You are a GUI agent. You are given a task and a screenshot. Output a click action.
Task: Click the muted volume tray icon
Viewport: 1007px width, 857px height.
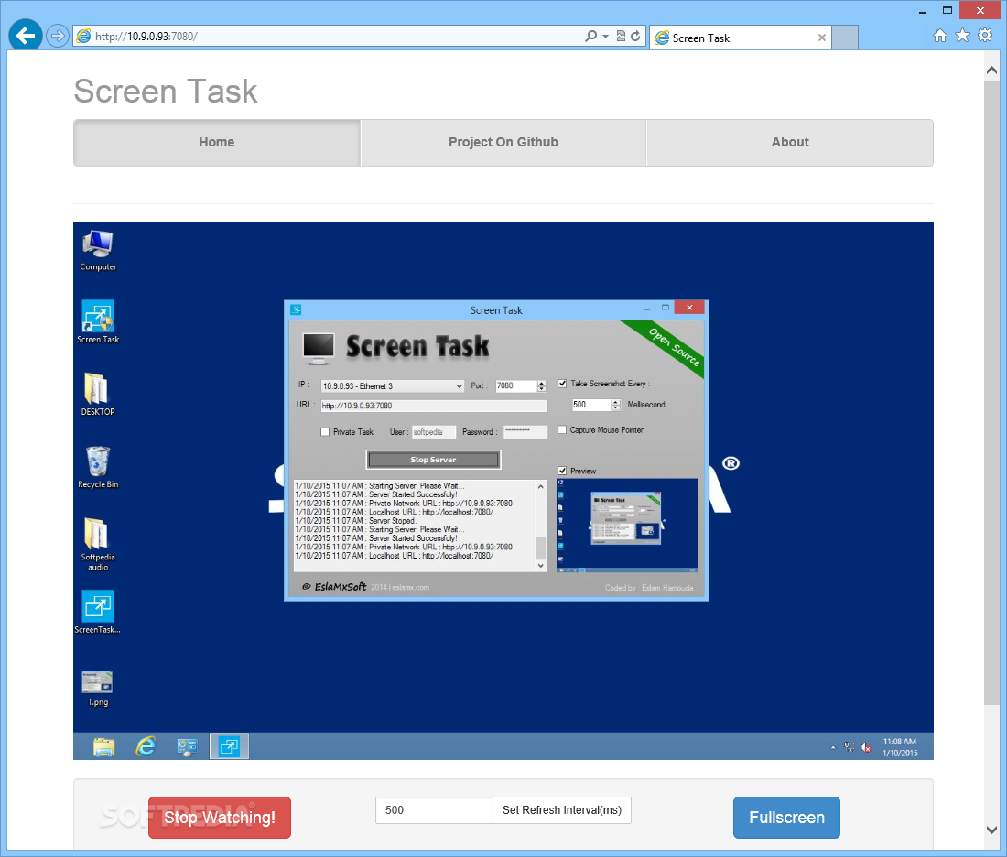[866, 747]
